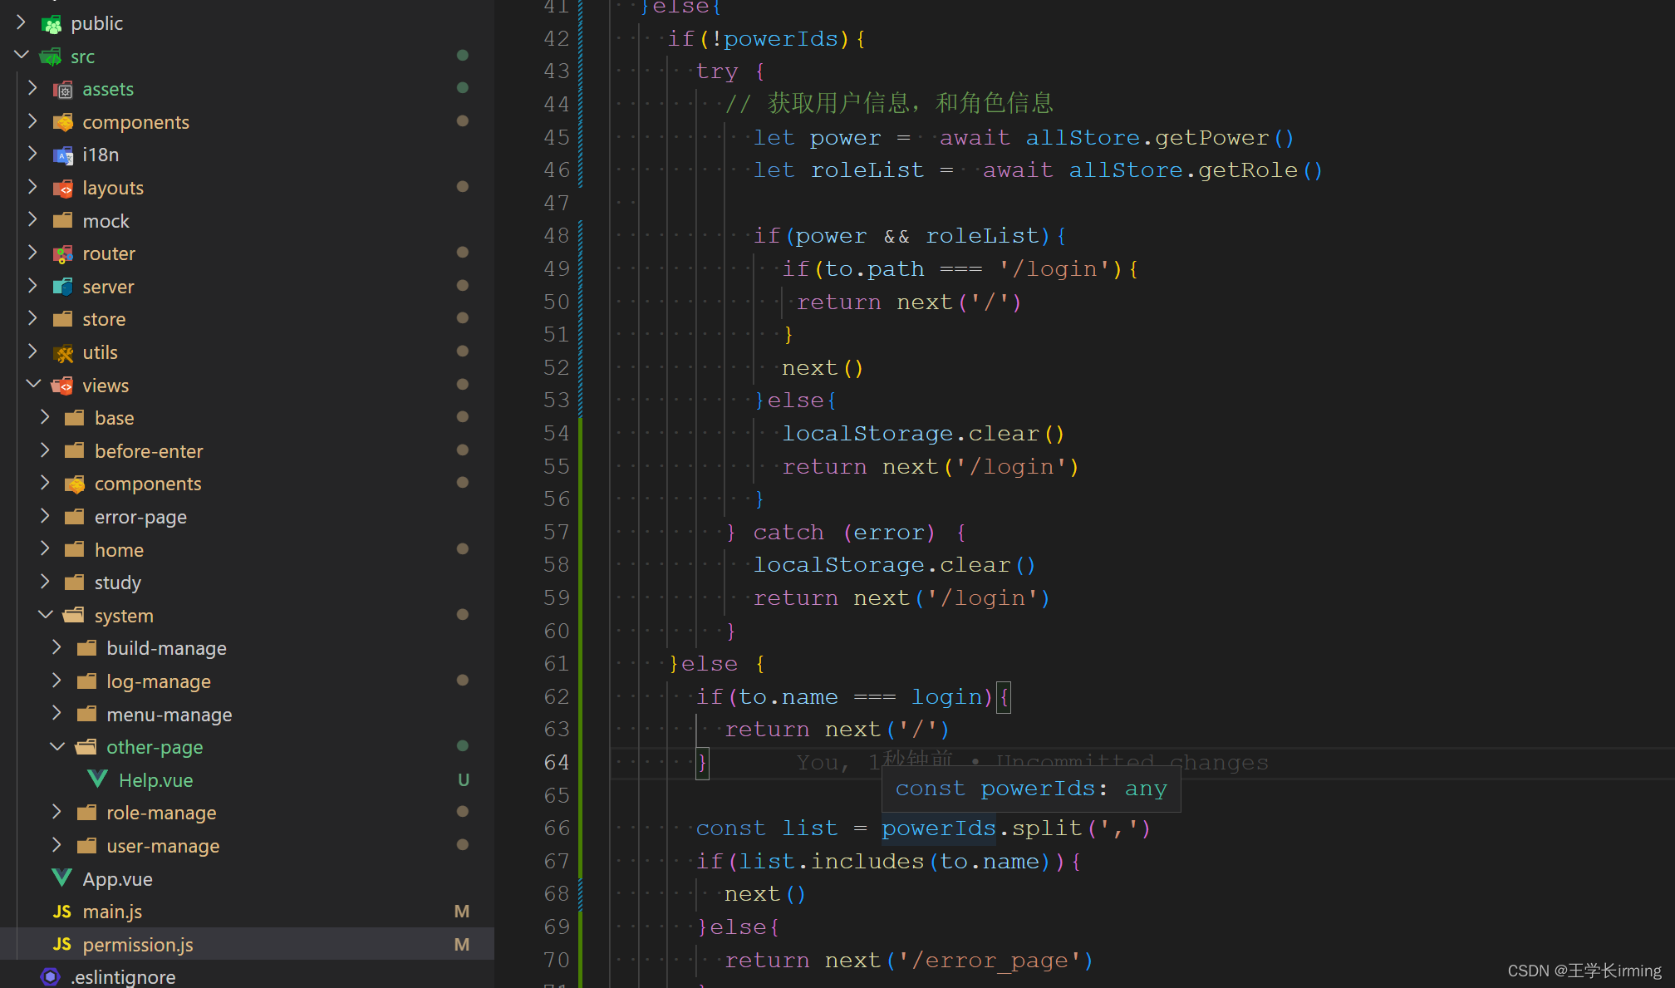This screenshot has height=988, width=1675.
Task: Click the U status badge on Help.vue
Action: click(x=463, y=779)
